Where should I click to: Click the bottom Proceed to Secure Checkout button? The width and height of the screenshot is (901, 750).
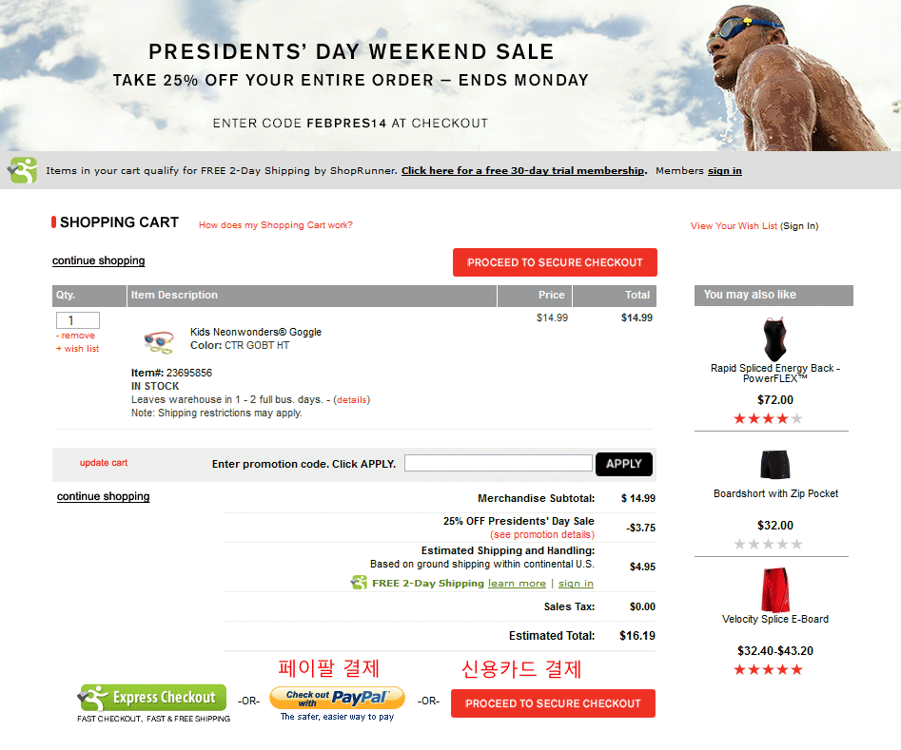(x=553, y=703)
